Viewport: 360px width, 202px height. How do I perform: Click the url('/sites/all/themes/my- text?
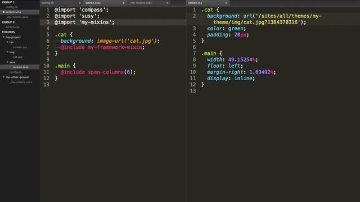[282, 16]
